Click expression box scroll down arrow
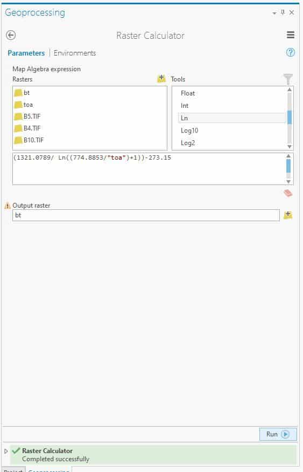Screen dimensions: 303x472 [288, 181]
